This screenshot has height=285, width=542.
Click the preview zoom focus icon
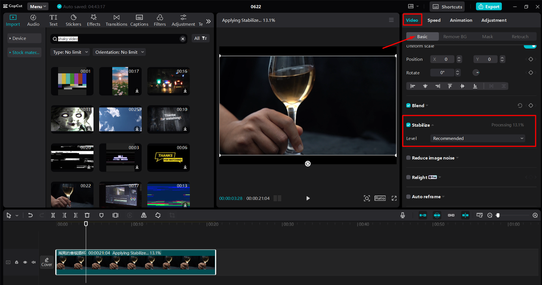click(367, 198)
